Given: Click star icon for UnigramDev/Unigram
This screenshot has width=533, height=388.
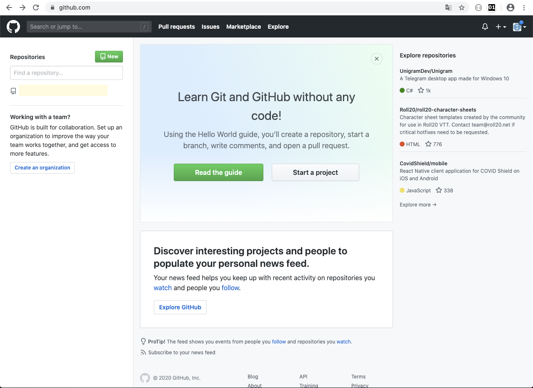Looking at the screenshot, I should click(x=421, y=90).
